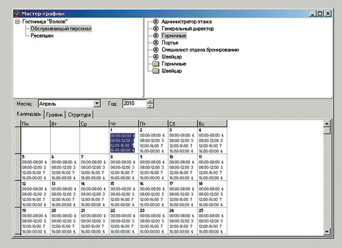
Task: Click the Мастер-графики title bar app icon
Action: point(17,14)
